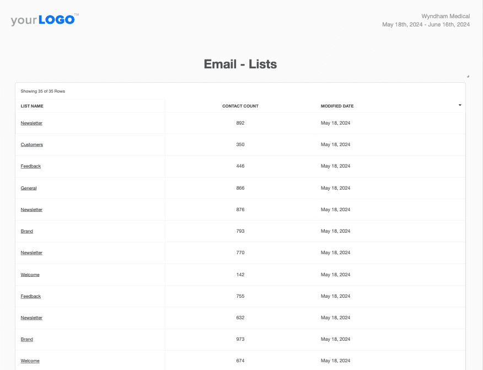Sort the table by CONTACT COUNT column
483x370 pixels.
tap(240, 106)
